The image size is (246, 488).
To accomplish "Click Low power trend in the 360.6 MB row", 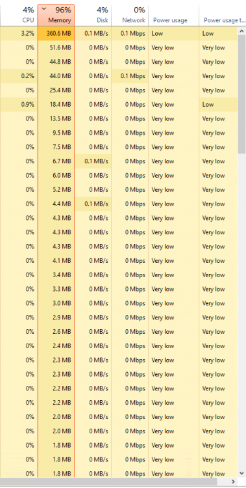I will 208,34.
